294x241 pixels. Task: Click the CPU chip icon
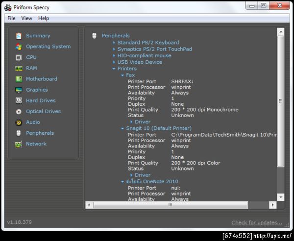19,57
